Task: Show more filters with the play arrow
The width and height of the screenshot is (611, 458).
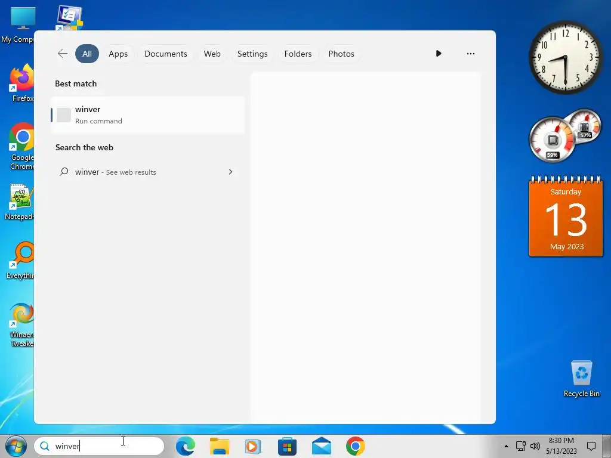Action: click(439, 53)
